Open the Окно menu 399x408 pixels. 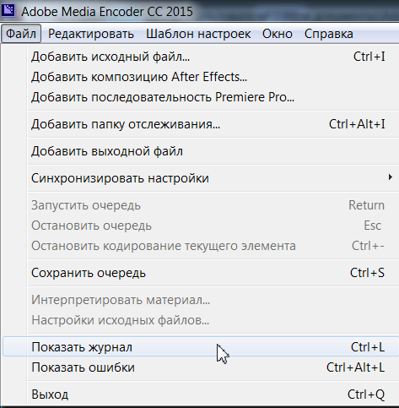(x=278, y=34)
